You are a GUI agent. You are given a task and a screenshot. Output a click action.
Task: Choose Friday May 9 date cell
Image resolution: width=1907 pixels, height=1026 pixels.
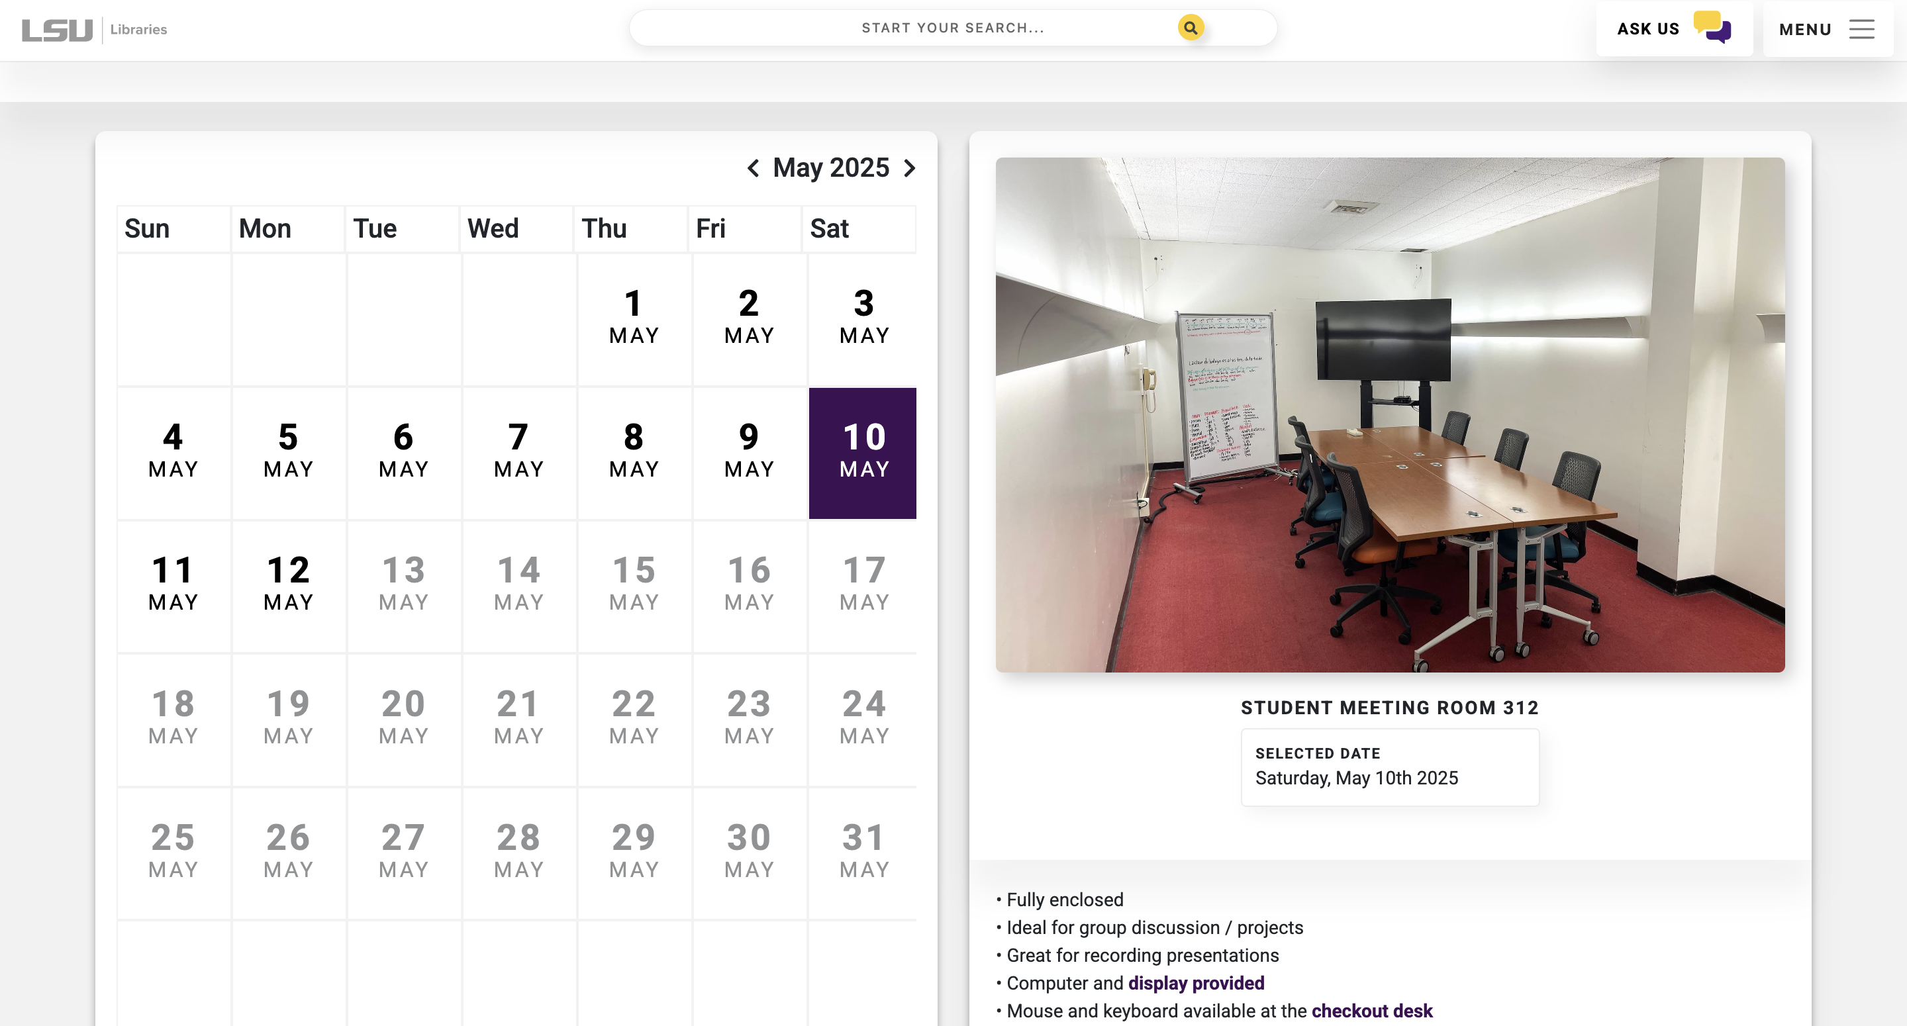tap(748, 451)
